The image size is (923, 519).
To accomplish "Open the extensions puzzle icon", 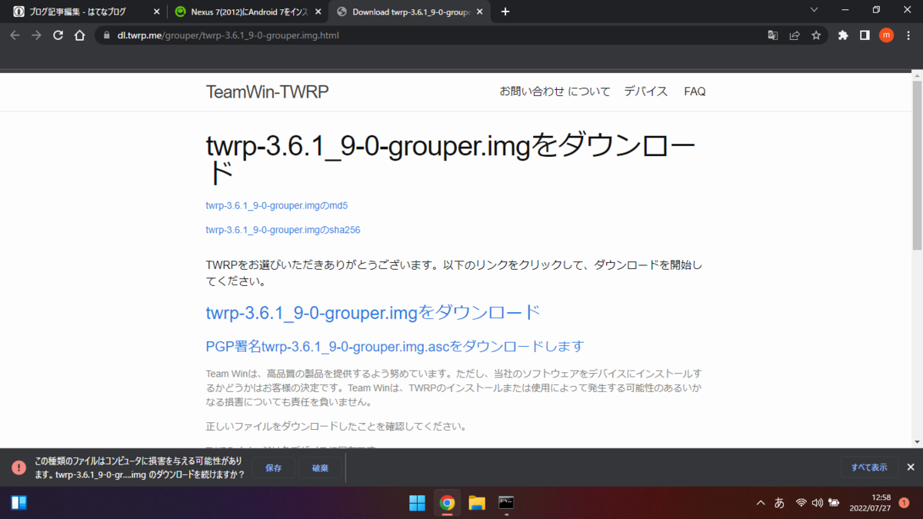I will [x=843, y=35].
